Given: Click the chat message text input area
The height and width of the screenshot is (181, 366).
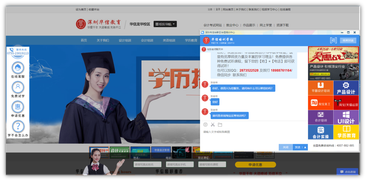Looking at the screenshot, I should [254, 136].
